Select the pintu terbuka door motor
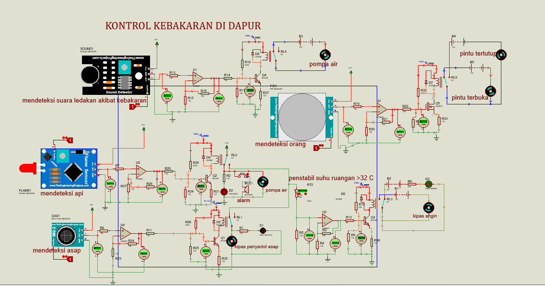Screen dimensions: 545x286 tap(490, 92)
